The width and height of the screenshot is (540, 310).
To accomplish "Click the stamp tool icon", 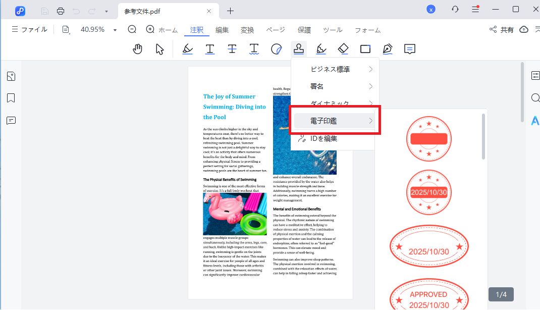I will click(x=298, y=49).
